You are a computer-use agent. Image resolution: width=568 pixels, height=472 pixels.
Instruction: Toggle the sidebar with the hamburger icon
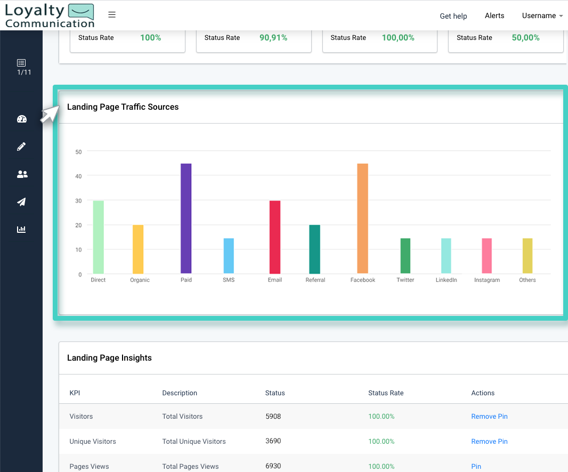112,14
